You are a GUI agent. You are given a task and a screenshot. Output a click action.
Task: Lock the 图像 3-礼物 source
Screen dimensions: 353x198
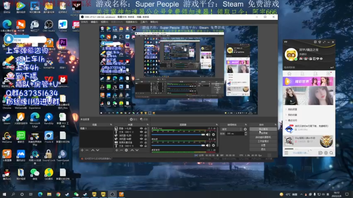click(x=146, y=128)
